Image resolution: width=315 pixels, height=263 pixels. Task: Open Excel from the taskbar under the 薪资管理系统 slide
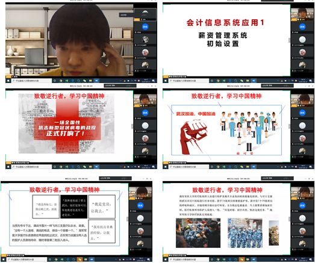(224, 81)
